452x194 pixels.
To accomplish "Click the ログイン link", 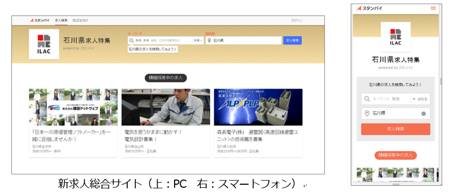I will pos(297,21).
